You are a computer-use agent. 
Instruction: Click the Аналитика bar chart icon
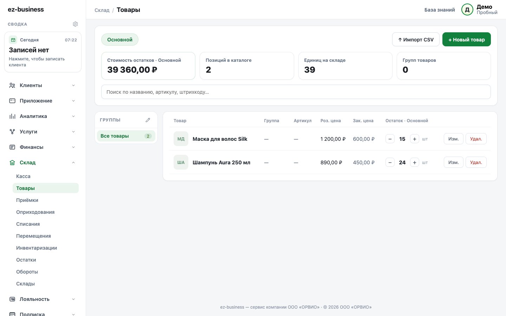[12, 116]
